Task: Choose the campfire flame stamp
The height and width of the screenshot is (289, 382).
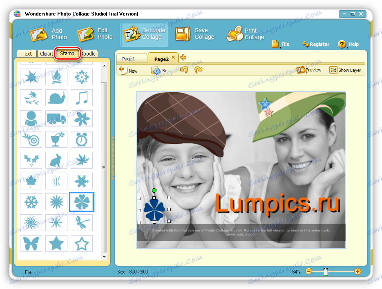Action: click(56, 77)
